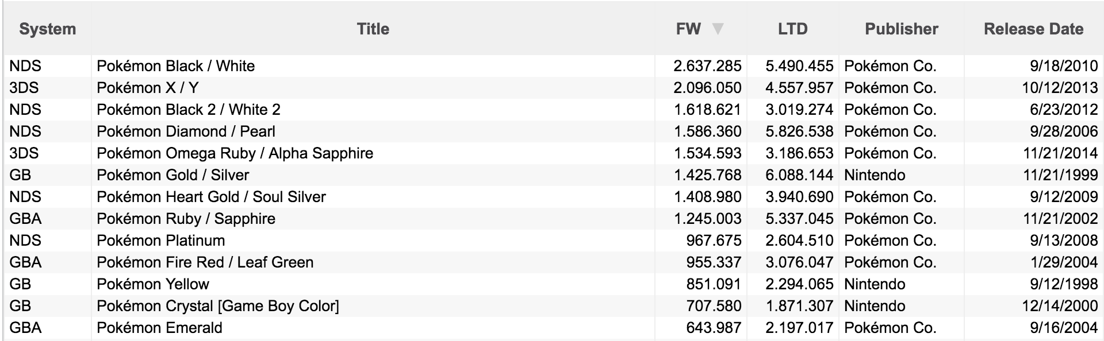The height and width of the screenshot is (341, 1104).
Task: Select the LTD value 6.088.144
Action: [799, 175]
